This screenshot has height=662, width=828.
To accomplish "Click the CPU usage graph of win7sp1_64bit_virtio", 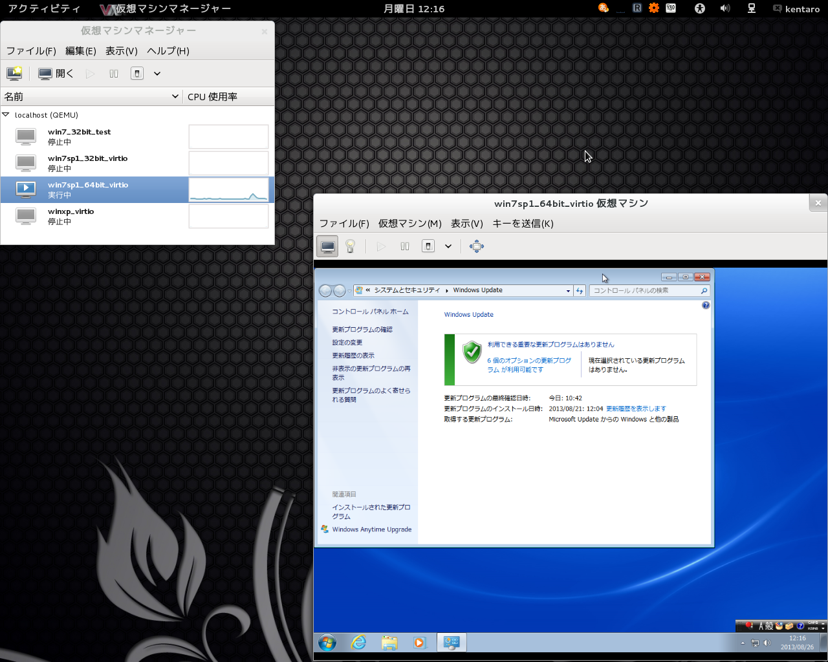I will [x=228, y=190].
